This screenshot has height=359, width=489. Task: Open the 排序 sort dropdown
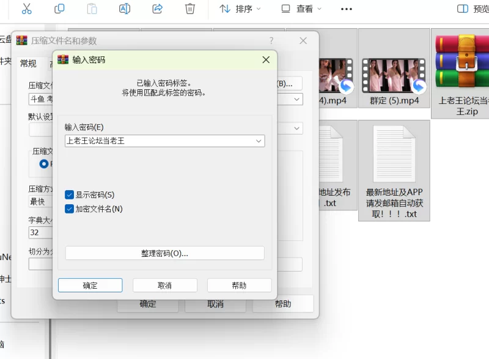pos(240,9)
